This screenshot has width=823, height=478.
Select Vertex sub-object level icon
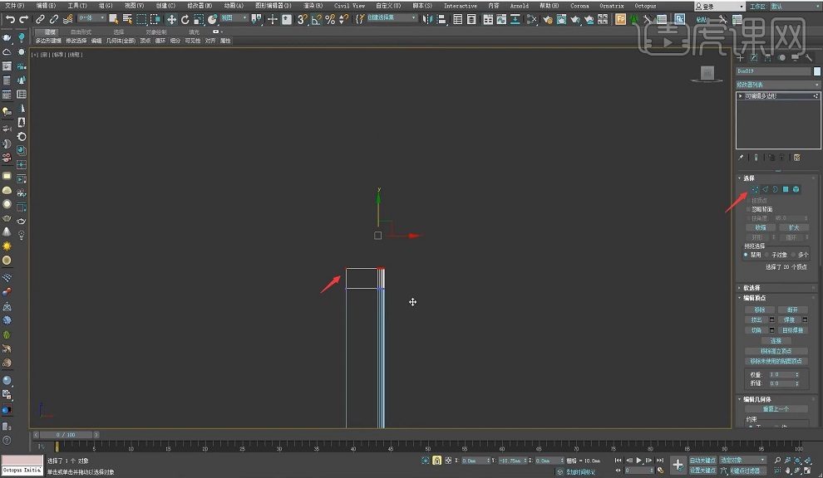755,189
